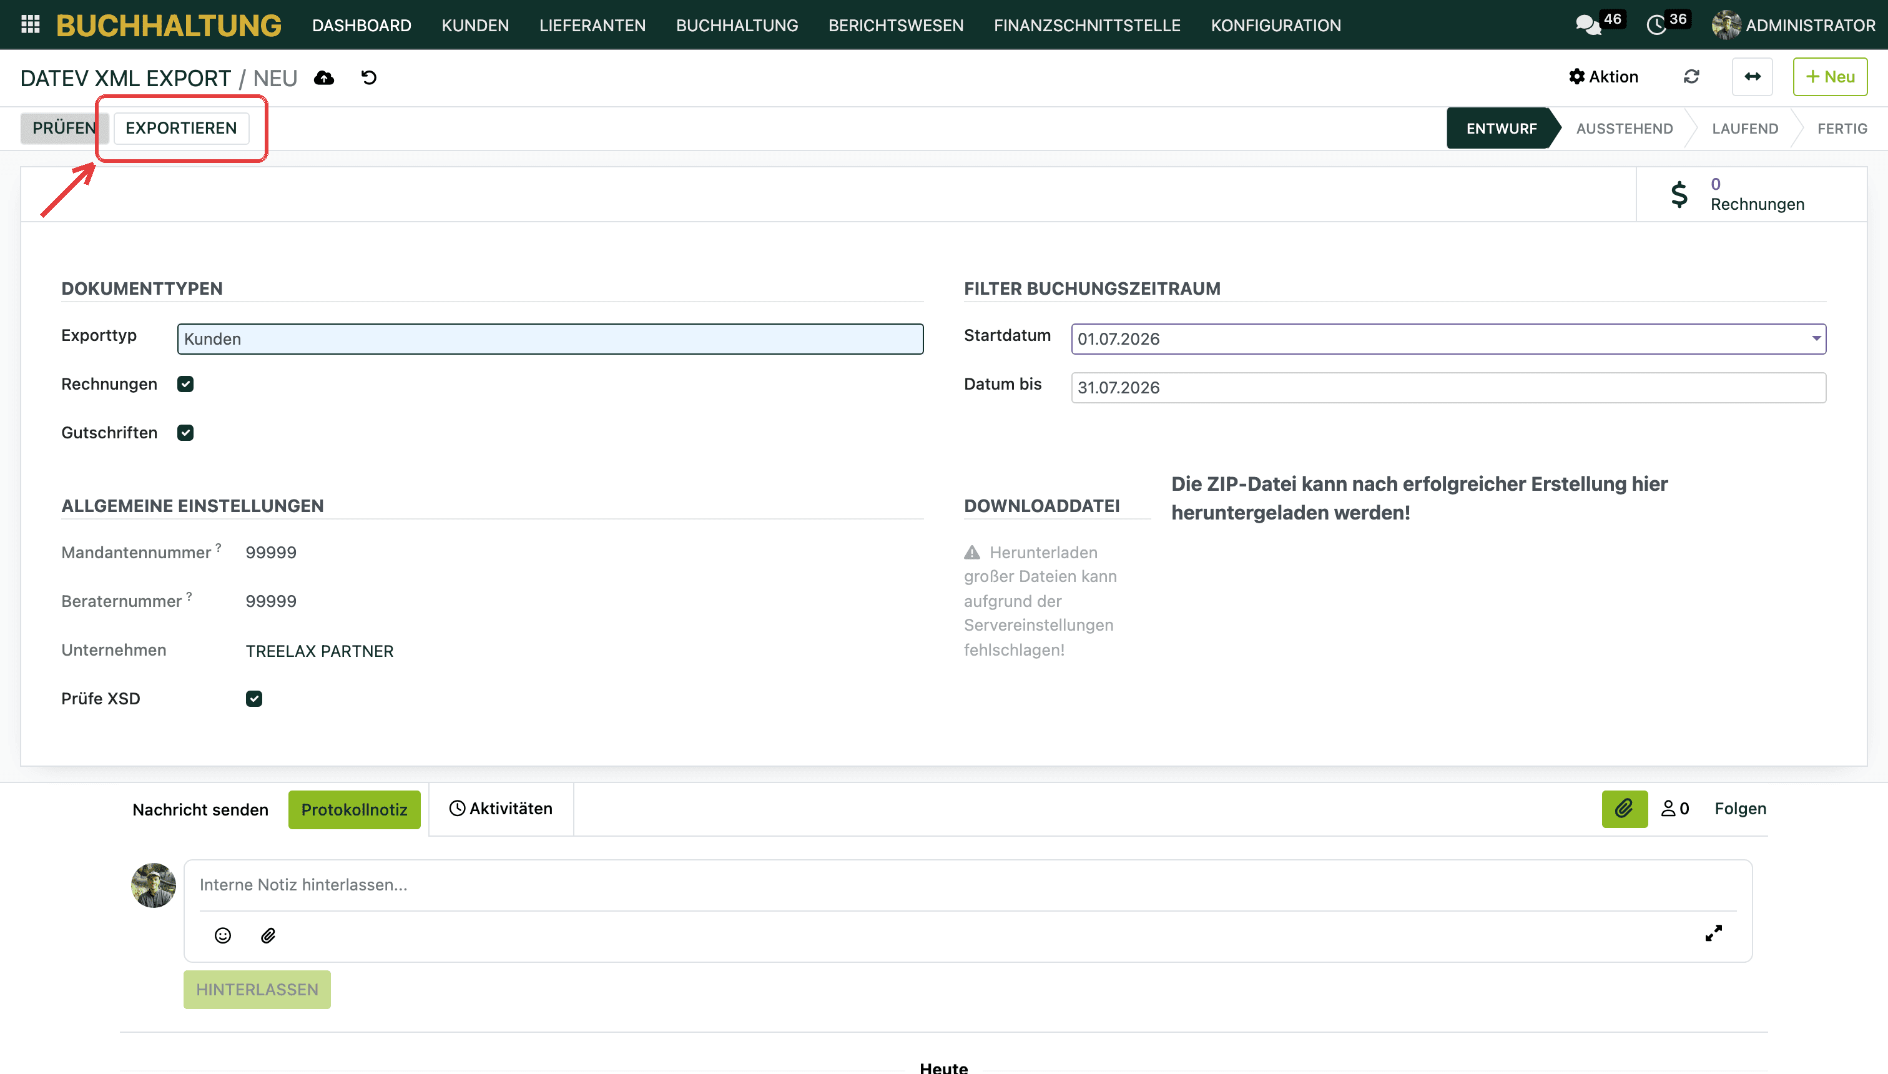Viewport: 1888px width, 1074px height.
Task: Click the HINTERLASSEN button
Action: [257, 990]
